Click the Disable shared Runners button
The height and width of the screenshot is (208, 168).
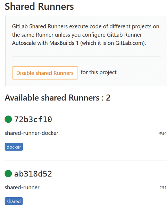coord(45,73)
